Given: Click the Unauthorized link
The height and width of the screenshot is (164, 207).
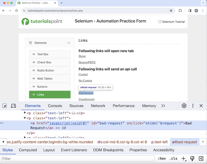Looking at the screenshot, I should click(86, 99).
